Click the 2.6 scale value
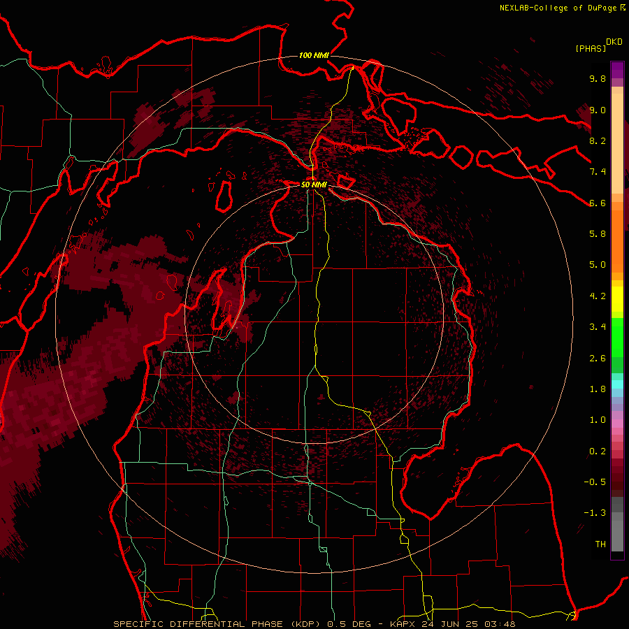The image size is (629, 629). (x=598, y=359)
